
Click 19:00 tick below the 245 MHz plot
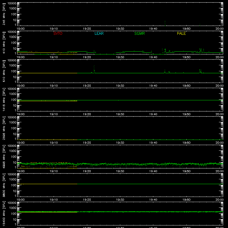(x=21, y=29)
